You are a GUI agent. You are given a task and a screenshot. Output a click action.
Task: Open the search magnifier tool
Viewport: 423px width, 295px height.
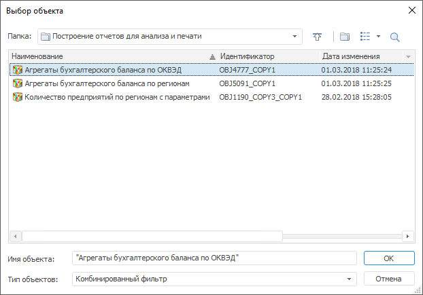[395, 37]
